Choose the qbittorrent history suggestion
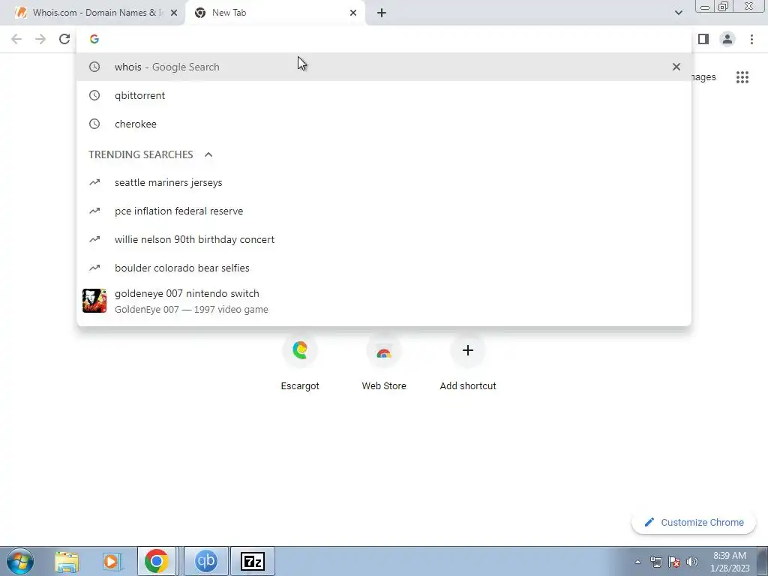The image size is (768, 576). 384,95
